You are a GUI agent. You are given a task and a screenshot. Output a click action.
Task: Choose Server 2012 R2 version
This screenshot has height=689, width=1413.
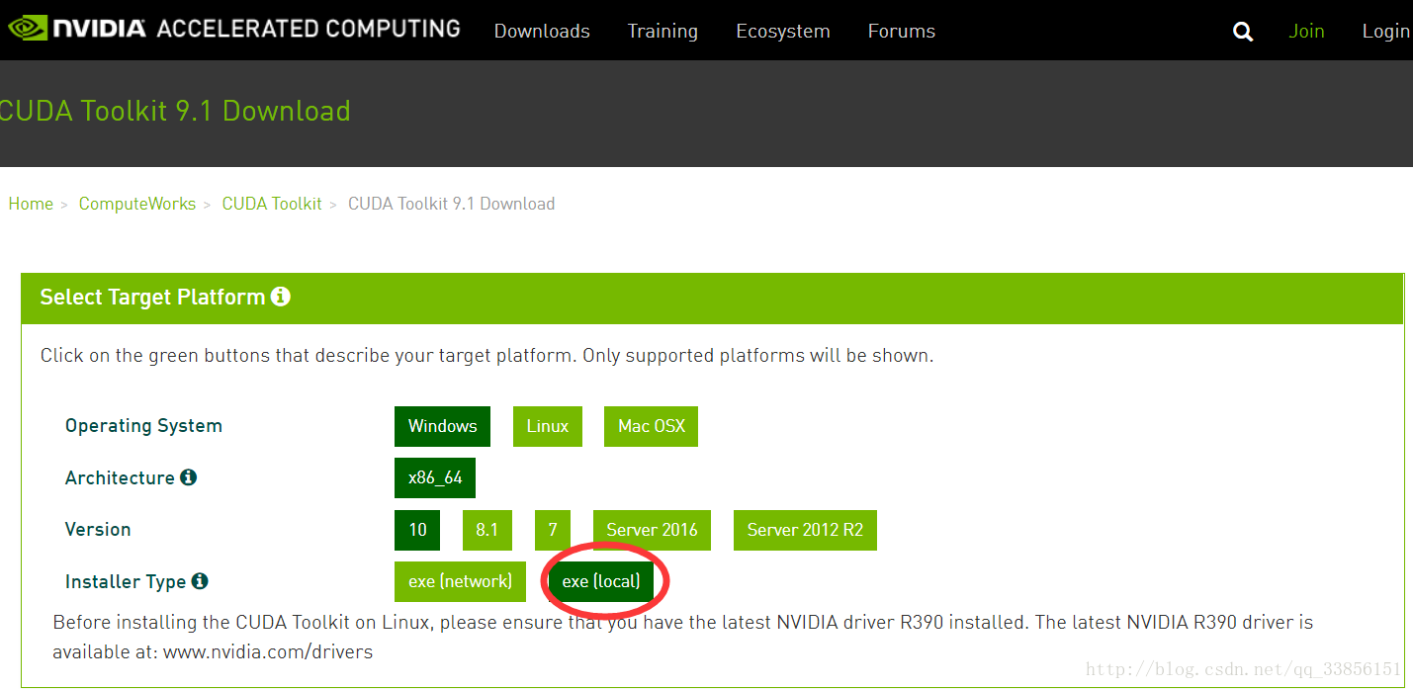click(805, 530)
